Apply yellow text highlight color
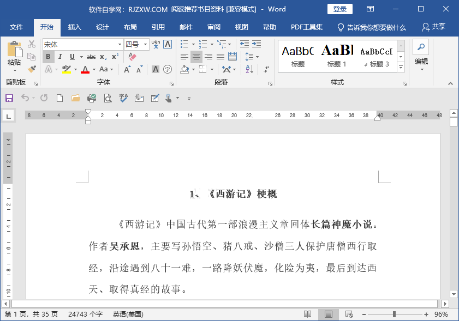Image resolution: width=459 pixels, height=321 pixels. (65, 69)
